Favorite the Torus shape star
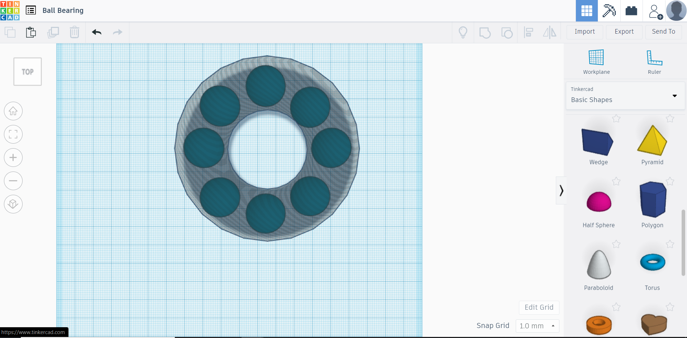Screen dimensions: 687x338 coord(670,244)
